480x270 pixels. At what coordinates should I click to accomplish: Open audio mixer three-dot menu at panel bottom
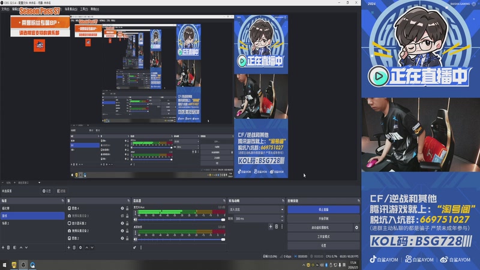pyautogui.click(x=141, y=247)
